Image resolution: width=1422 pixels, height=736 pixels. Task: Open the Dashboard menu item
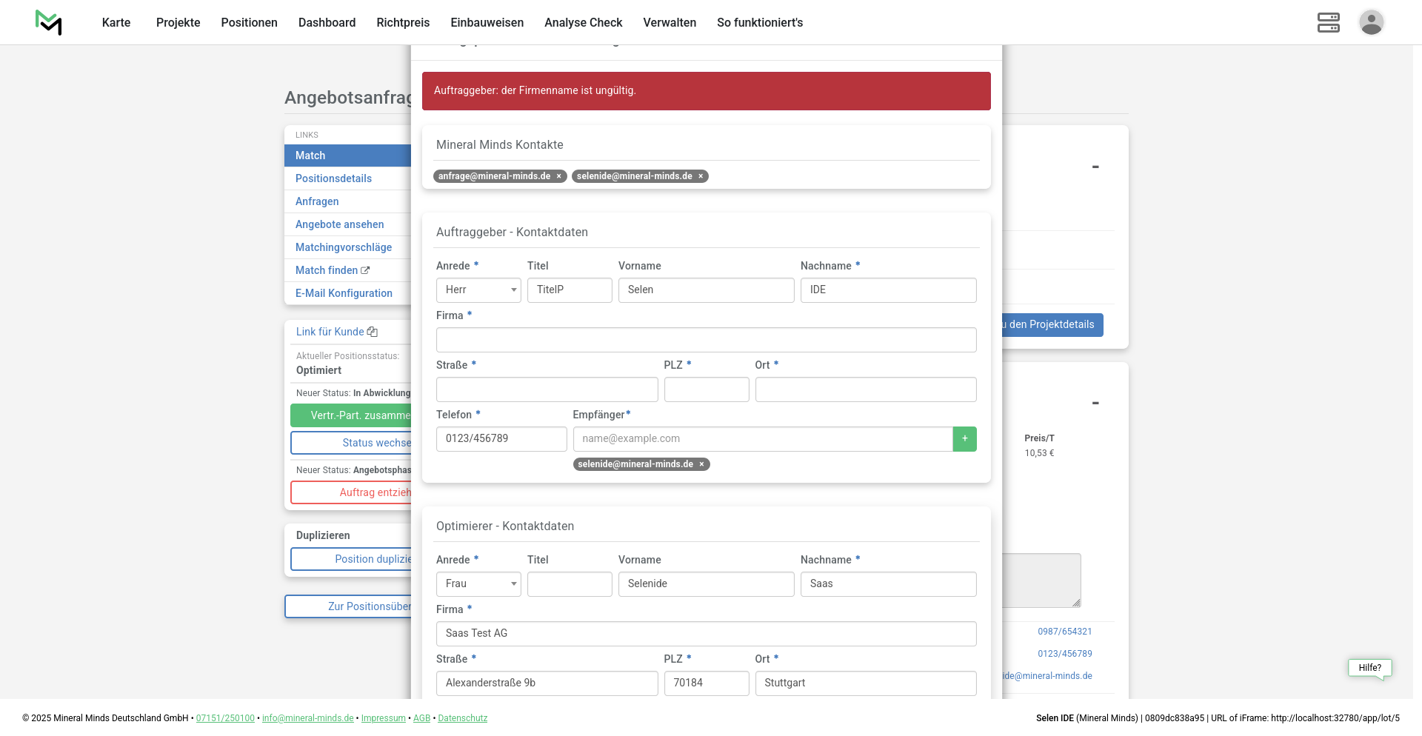327,22
